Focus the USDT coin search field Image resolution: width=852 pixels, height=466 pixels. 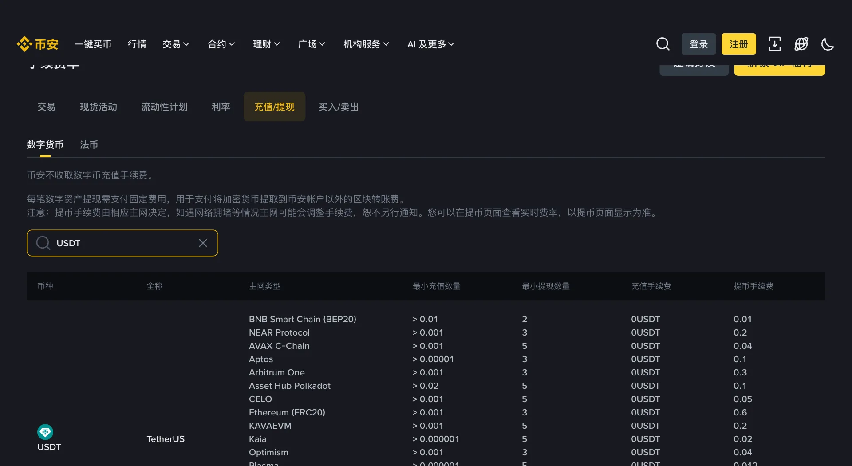[122, 243]
